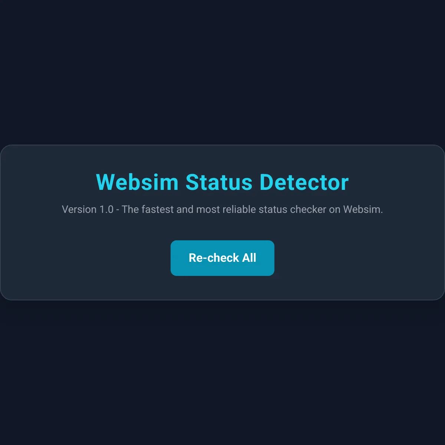Viewport: 445px width, 445px height.
Task: Click Websim in the cyan heading
Action: (137, 182)
